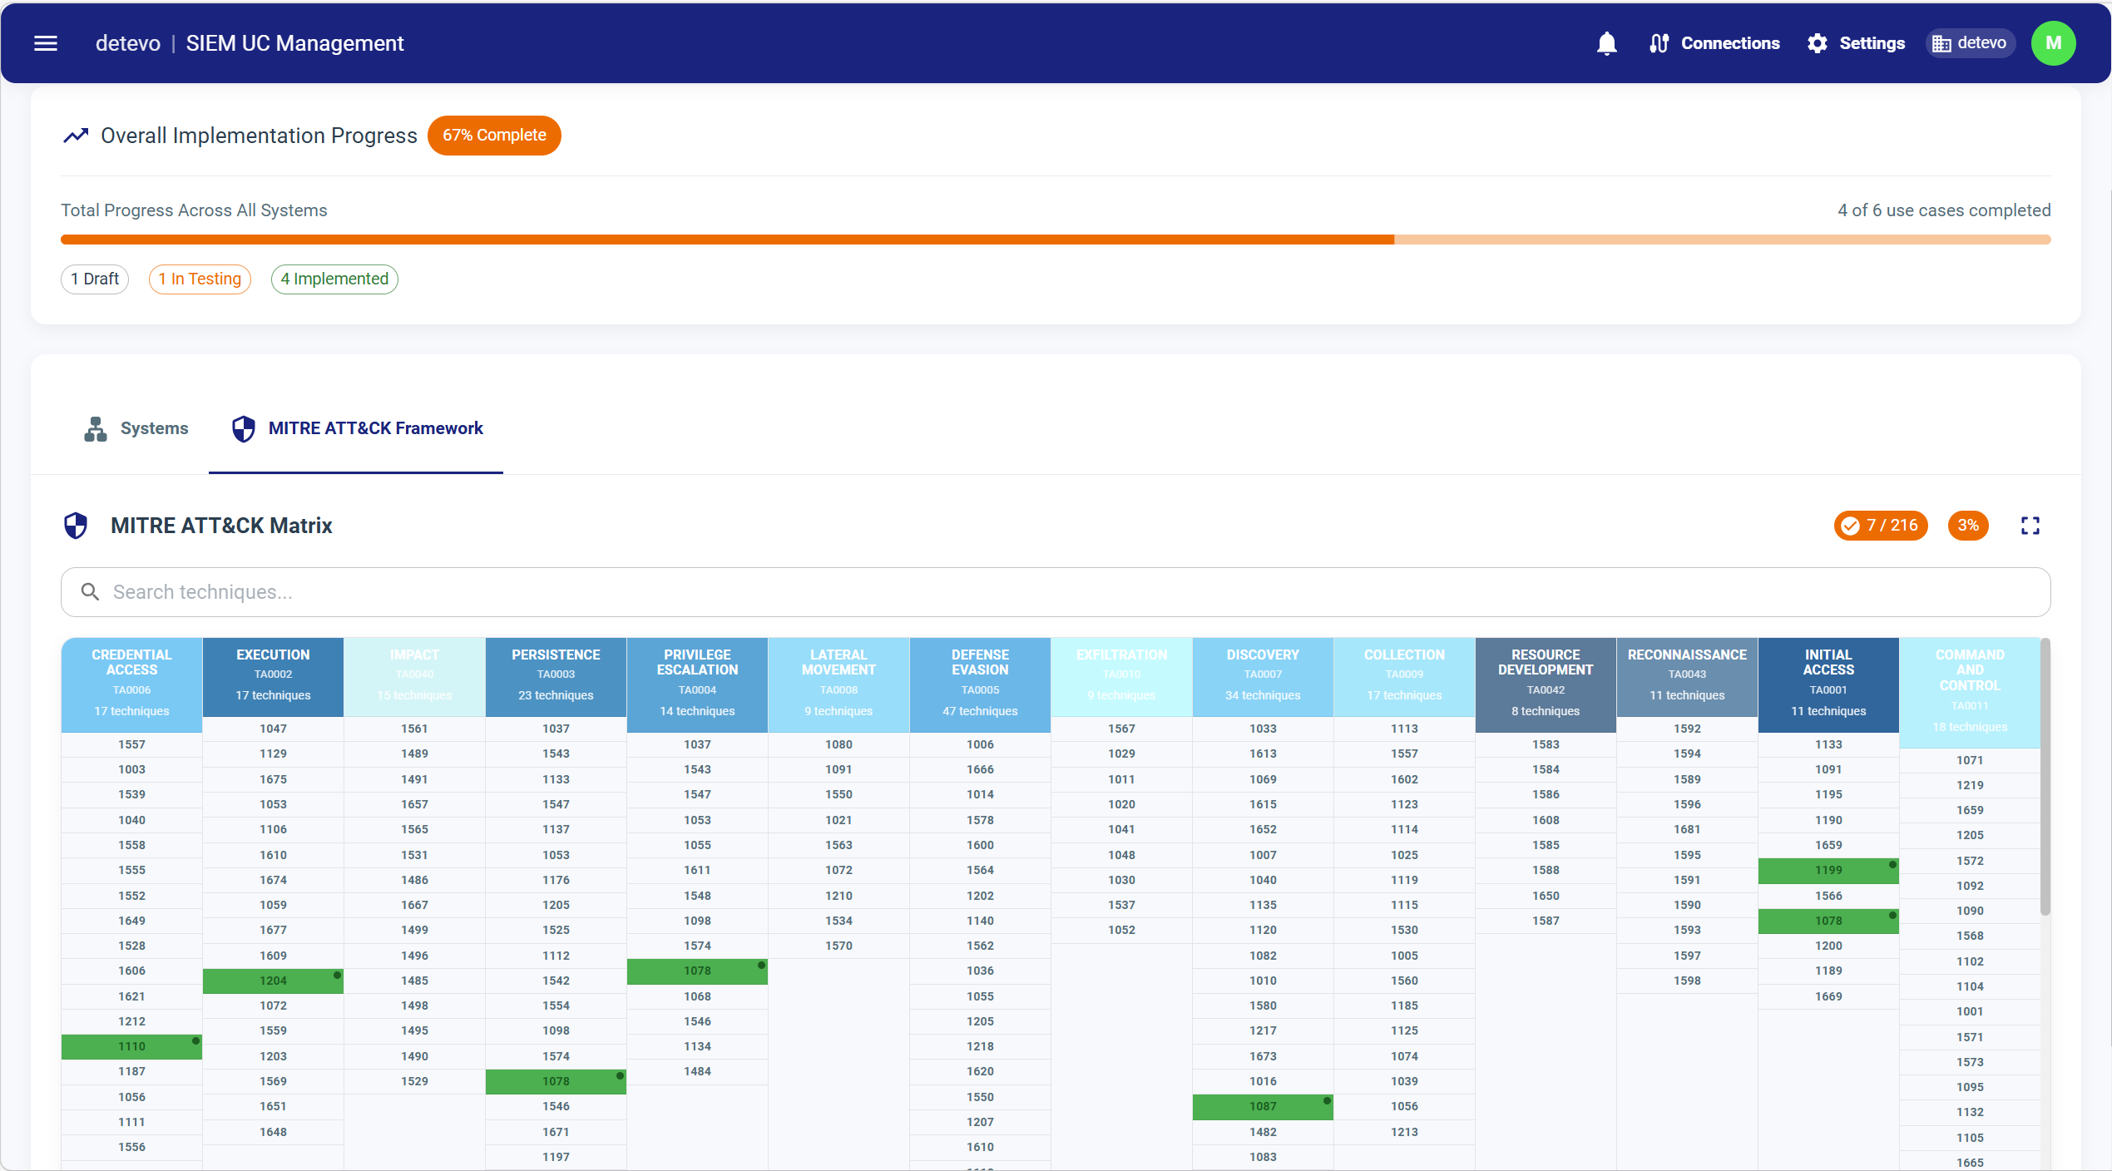2112x1171 pixels.
Task: Click the 1 In Testing status badge
Action: coord(200,279)
